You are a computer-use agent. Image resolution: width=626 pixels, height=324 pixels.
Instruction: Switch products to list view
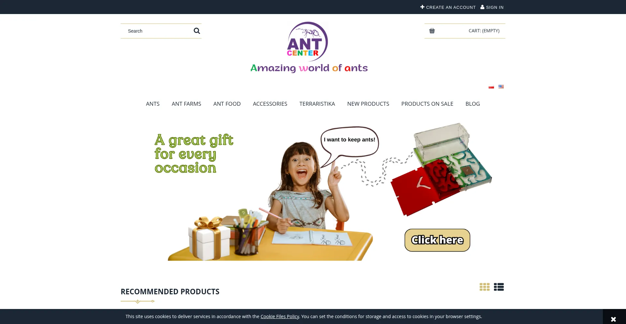499,287
